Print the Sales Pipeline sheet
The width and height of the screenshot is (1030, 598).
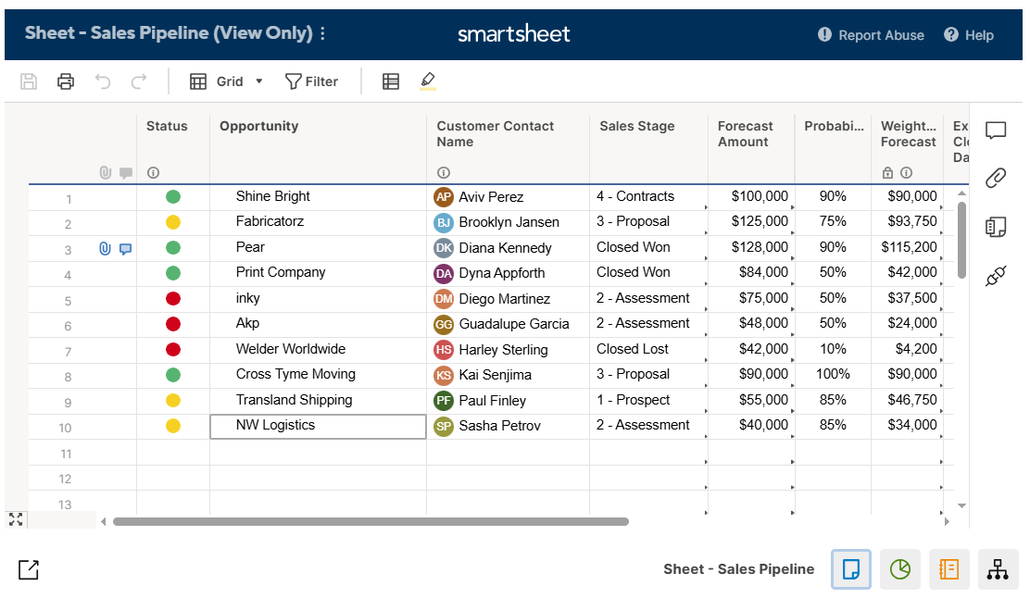pos(65,81)
